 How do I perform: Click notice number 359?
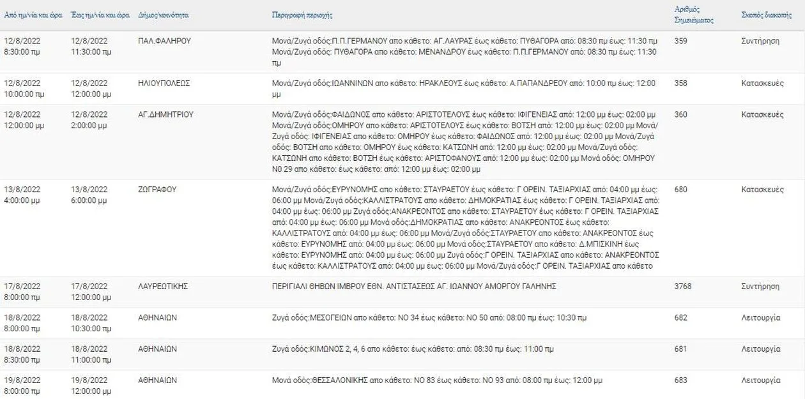point(681,41)
